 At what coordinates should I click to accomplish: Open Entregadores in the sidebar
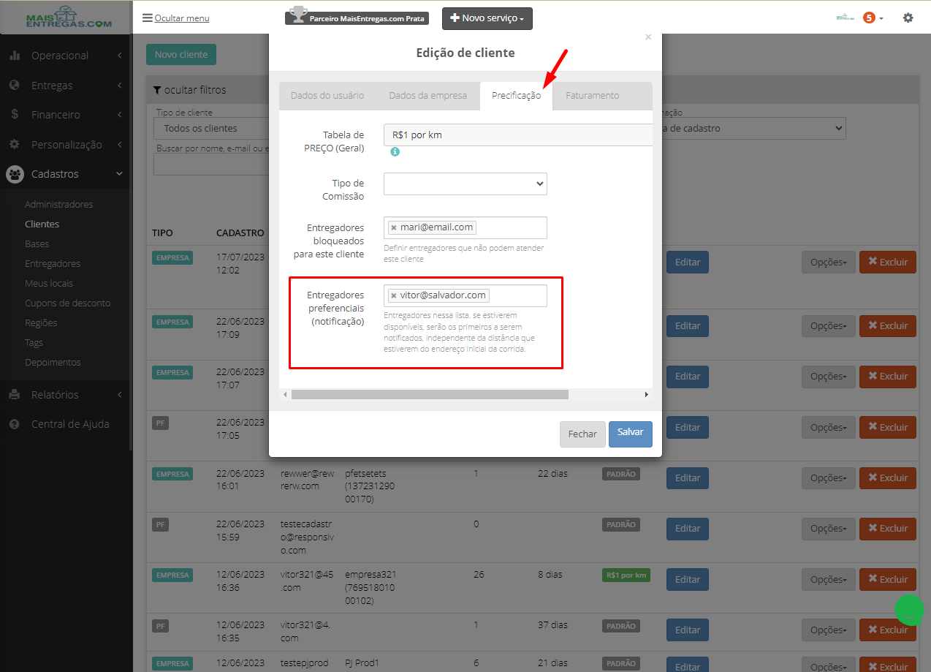53,264
